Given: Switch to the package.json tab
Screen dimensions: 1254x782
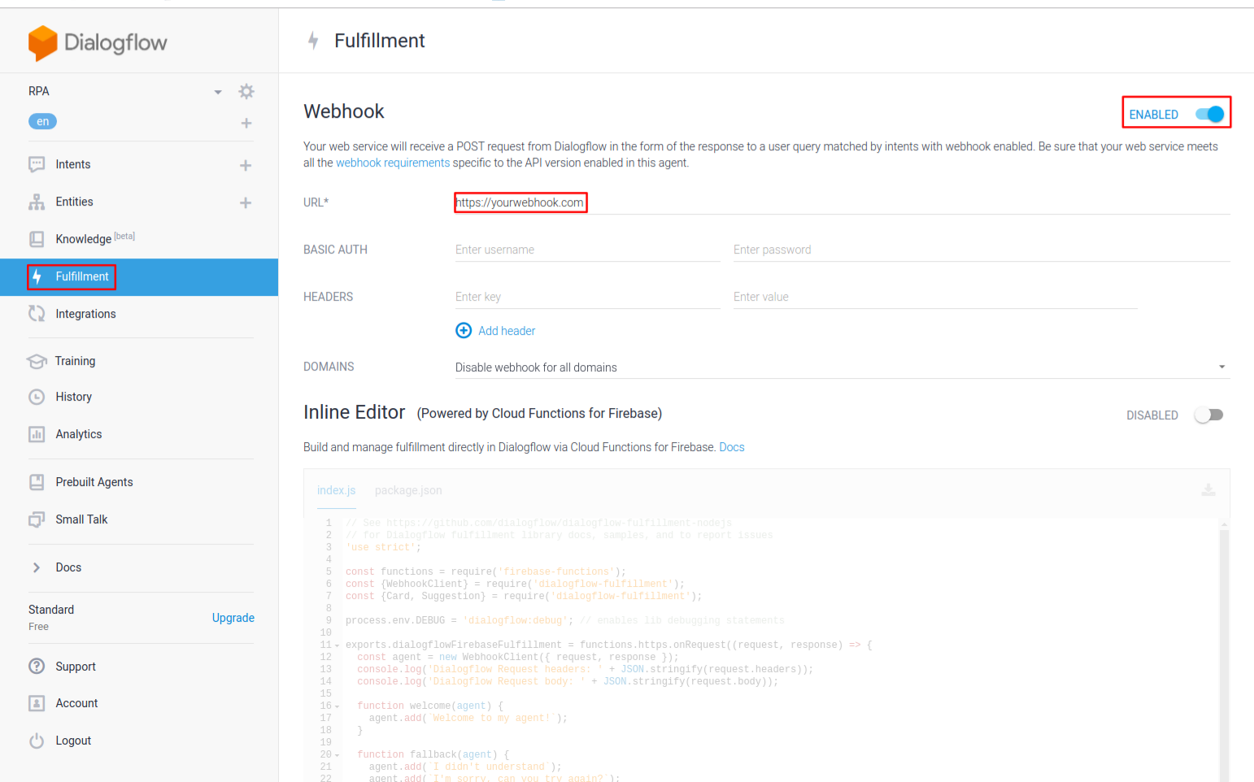Looking at the screenshot, I should [x=408, y=490].
